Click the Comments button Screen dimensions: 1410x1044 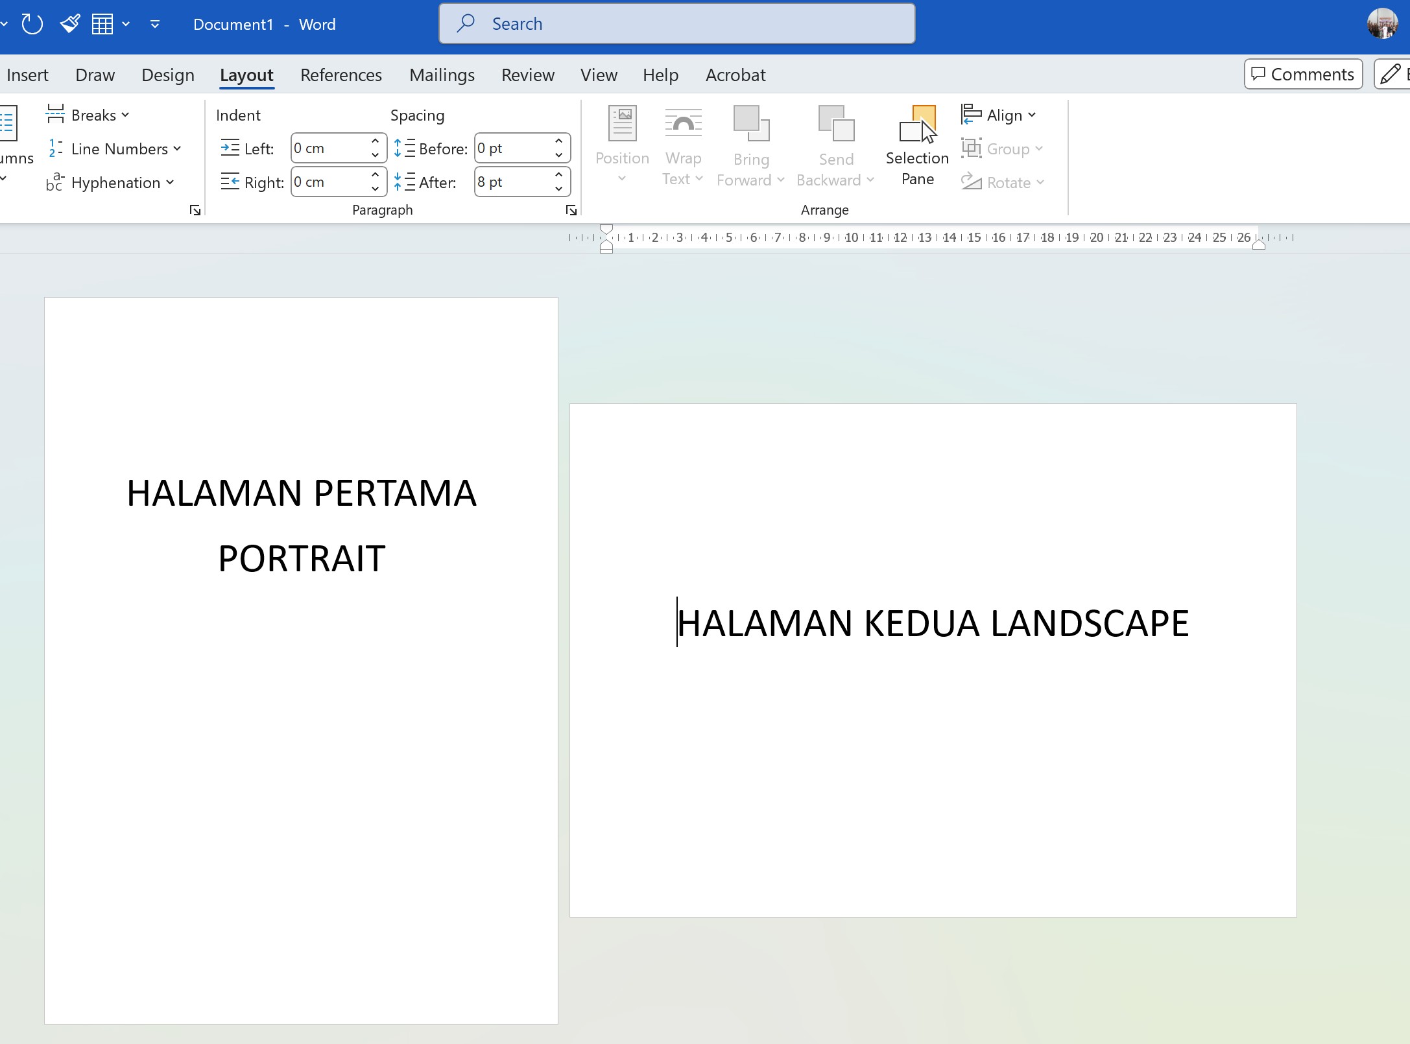(1302, 74)
